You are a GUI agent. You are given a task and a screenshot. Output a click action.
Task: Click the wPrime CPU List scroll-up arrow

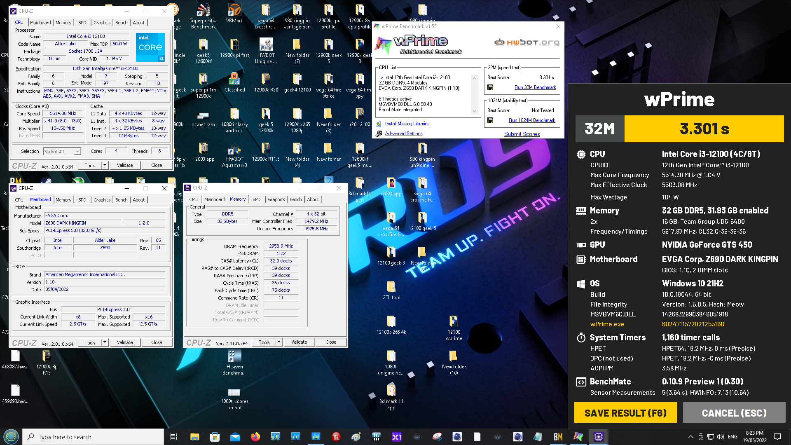474,78
